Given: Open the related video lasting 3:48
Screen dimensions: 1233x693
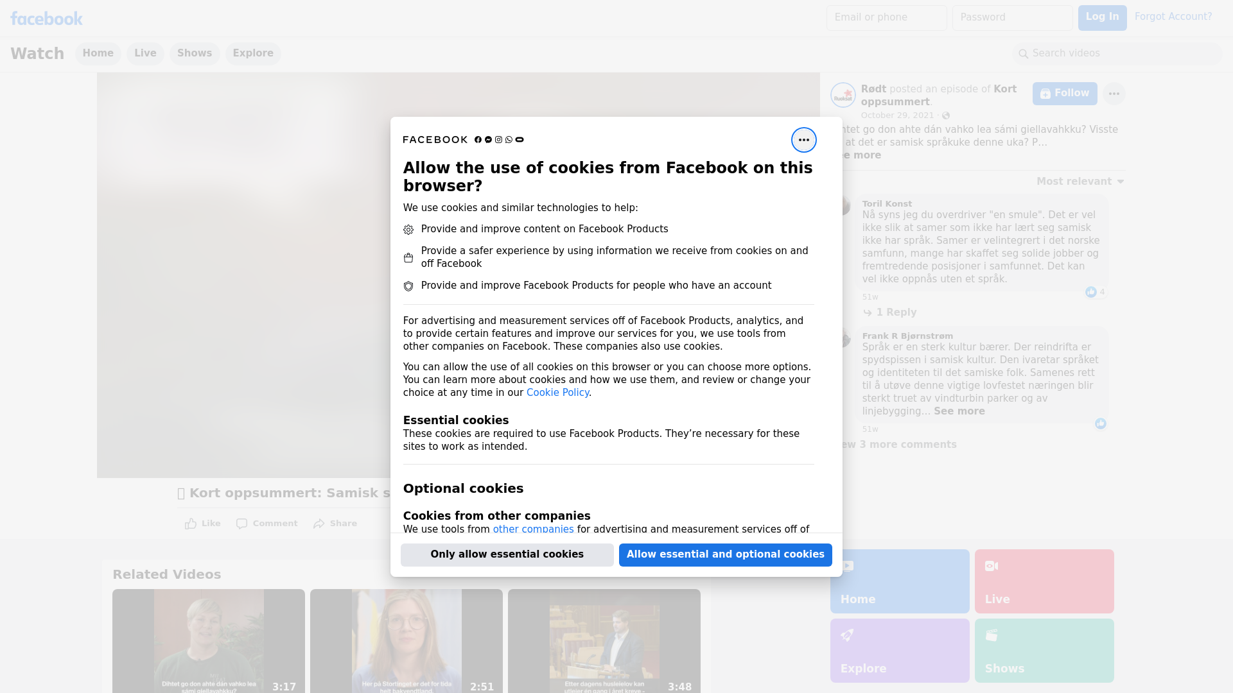Looking at the screenshot, I should pos(604,641).
